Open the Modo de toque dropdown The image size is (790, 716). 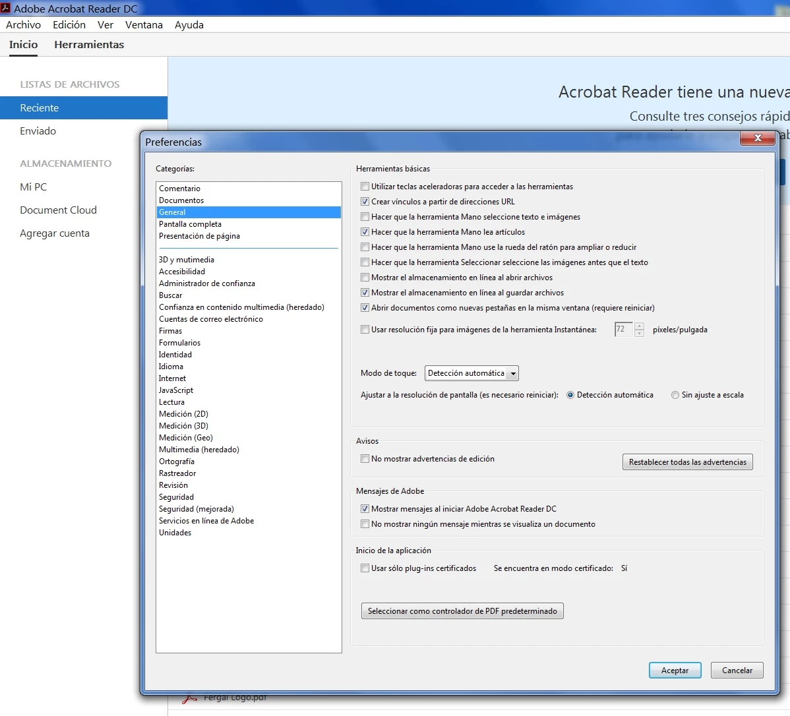coord(471,373)
